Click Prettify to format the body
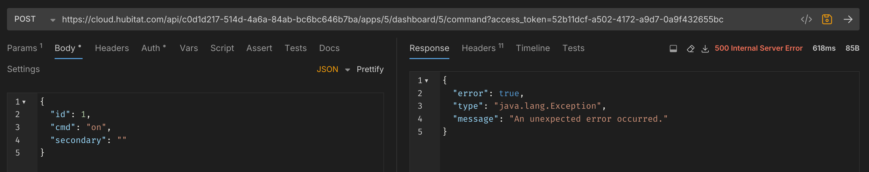This screenshot has height=172, width=869. 370,69
